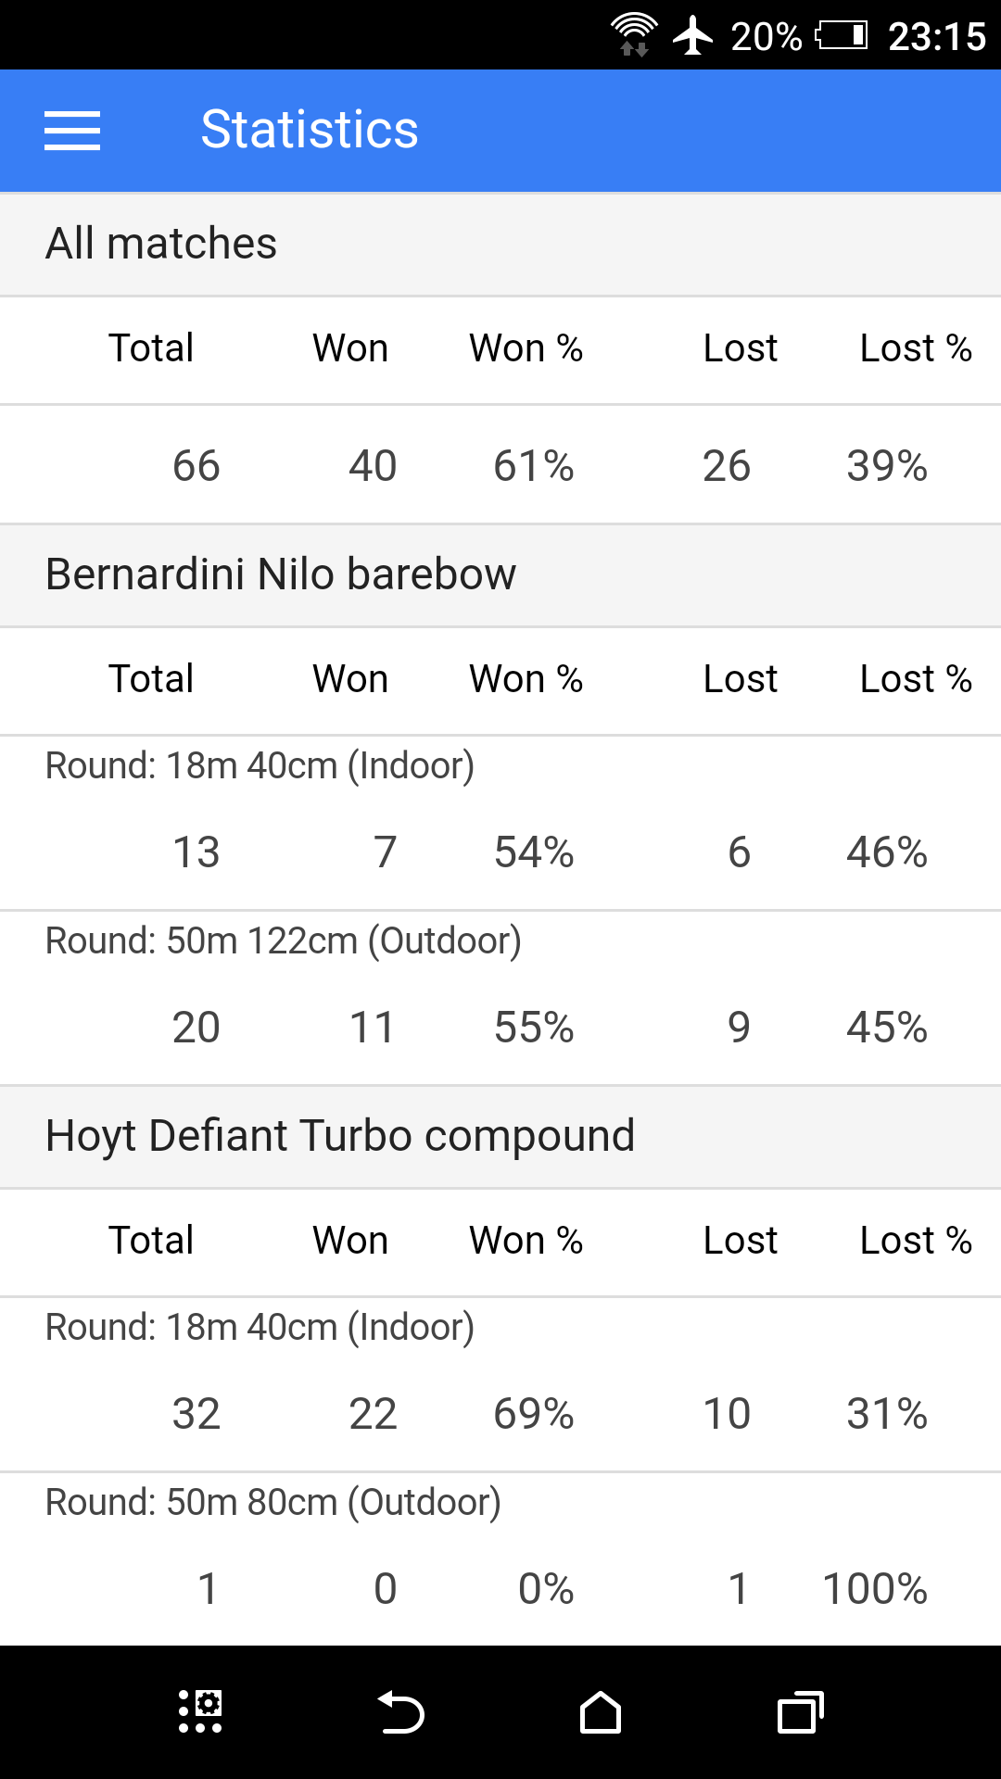Image resolution: width=1001 pixels, height=1779 pixels.
Task: Tap the 69% win percentage value
Action: click(534, 1414)
